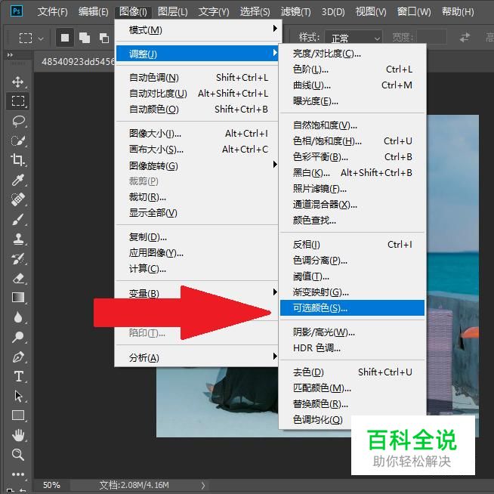Select the Gradient tool
The height and width of the screenshot is (494, 494).
click(x=18, y=298)
